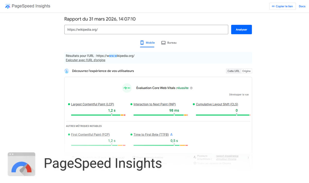Expand the view with Développer la vue
Viewport: 309px width, 183px height.
[239, 95]
